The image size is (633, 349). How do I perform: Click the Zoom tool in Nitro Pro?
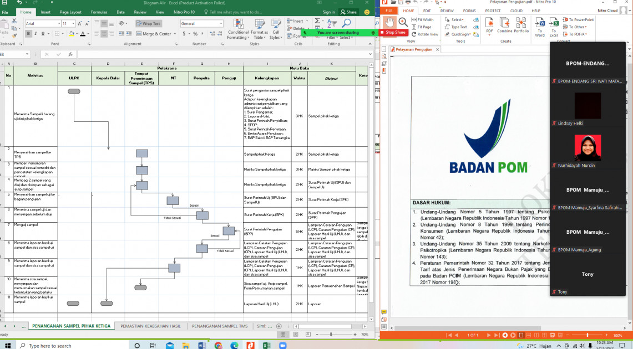pyautogui.click(x=402, y=22)
